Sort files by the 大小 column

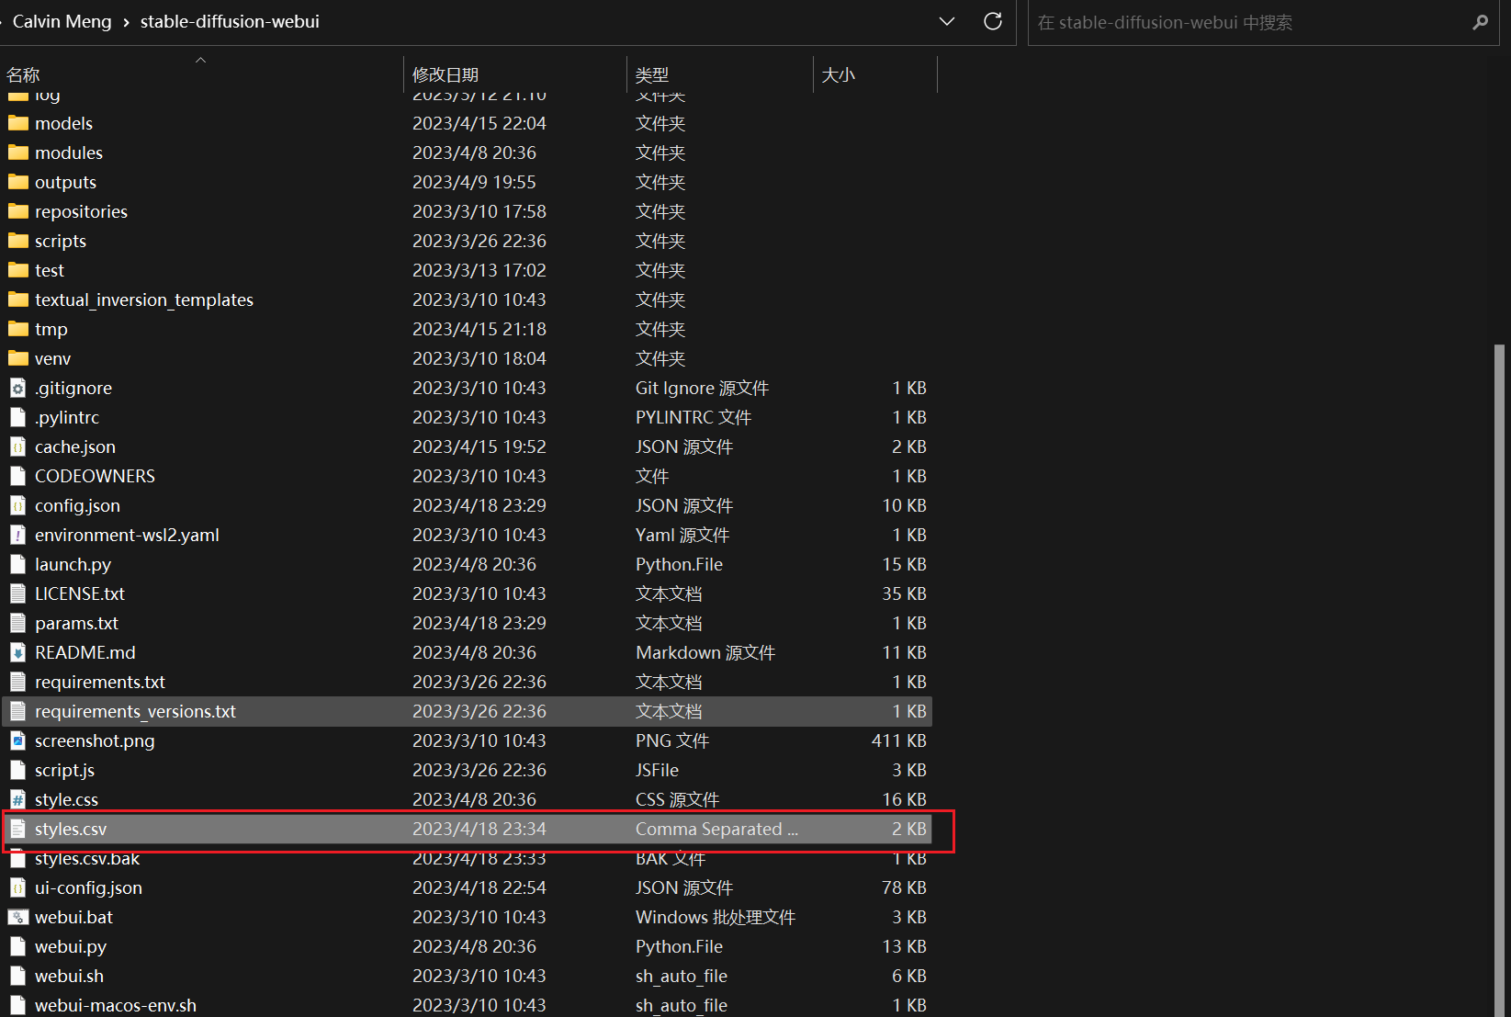point(875,74)
